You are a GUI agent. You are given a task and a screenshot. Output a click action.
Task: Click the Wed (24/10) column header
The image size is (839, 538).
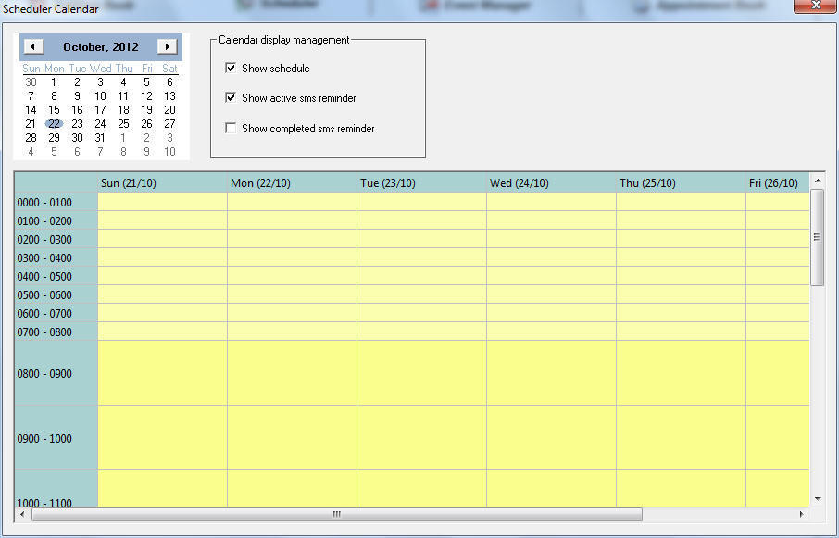[x=551, y=183]
